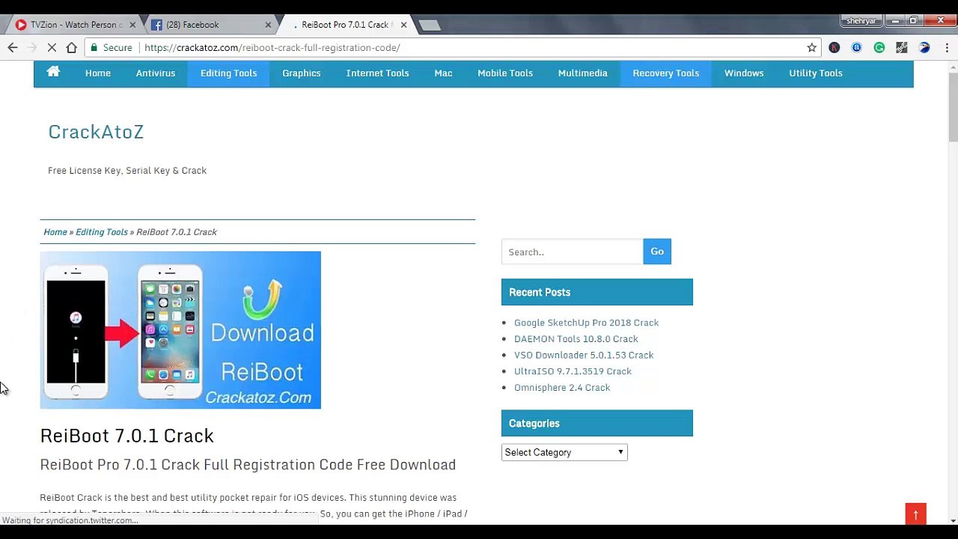This screenshot has height=539, width=958.
Task: Click the page vertical scrollbar thumb
Action: pyautogui.click(x=953, y=107)
